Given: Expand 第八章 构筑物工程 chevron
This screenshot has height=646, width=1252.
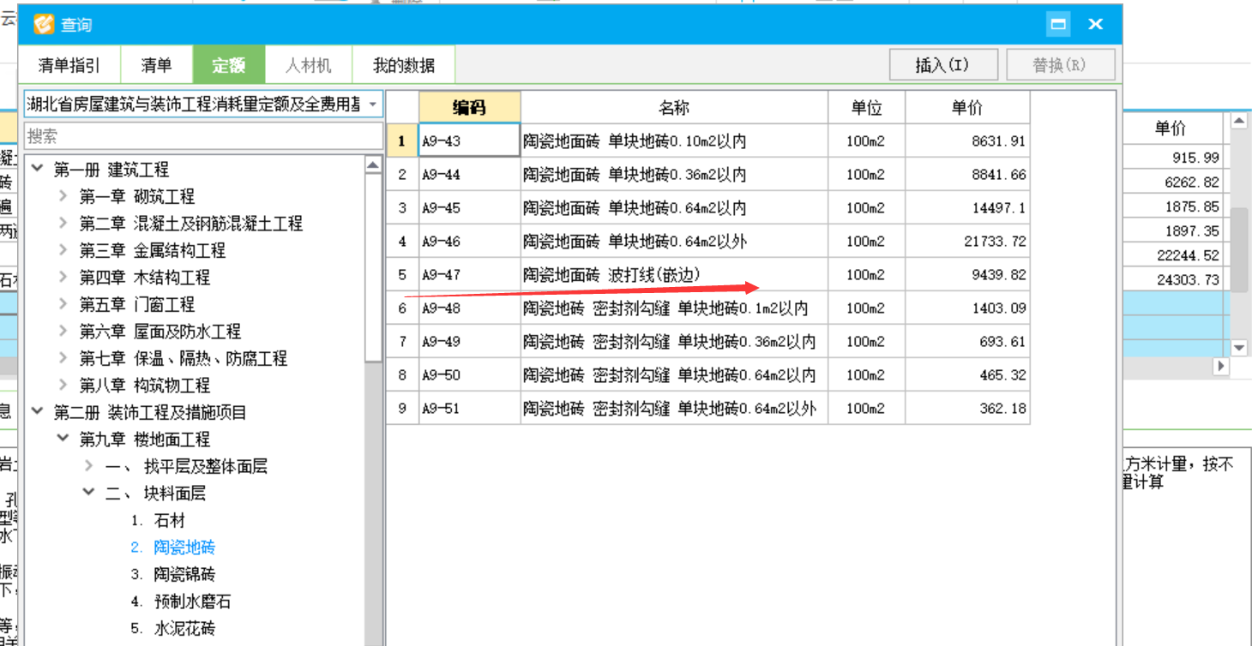Looking at the screenshot, I should (x=63, y=385).
